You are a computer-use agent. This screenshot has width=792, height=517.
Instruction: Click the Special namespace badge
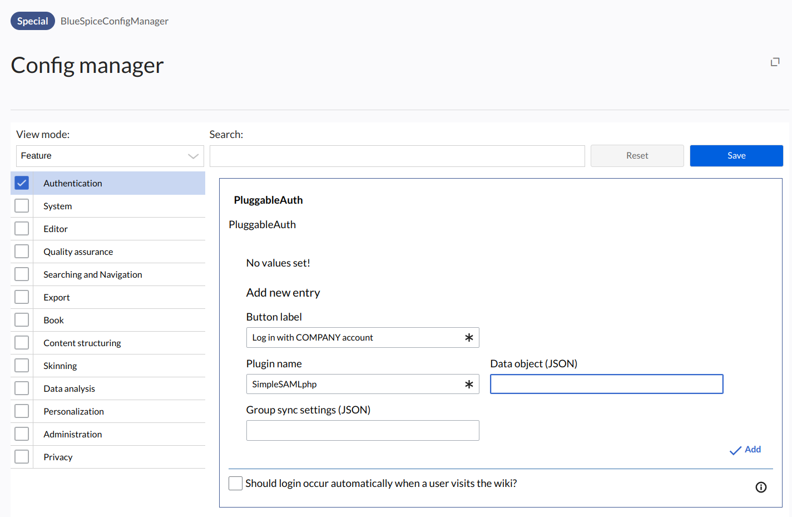pos(33,21)
